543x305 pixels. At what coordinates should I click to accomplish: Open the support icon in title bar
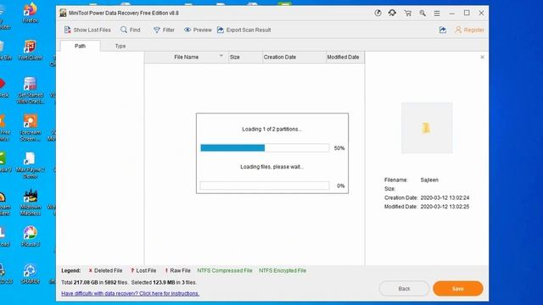click(x=392, y=14)
